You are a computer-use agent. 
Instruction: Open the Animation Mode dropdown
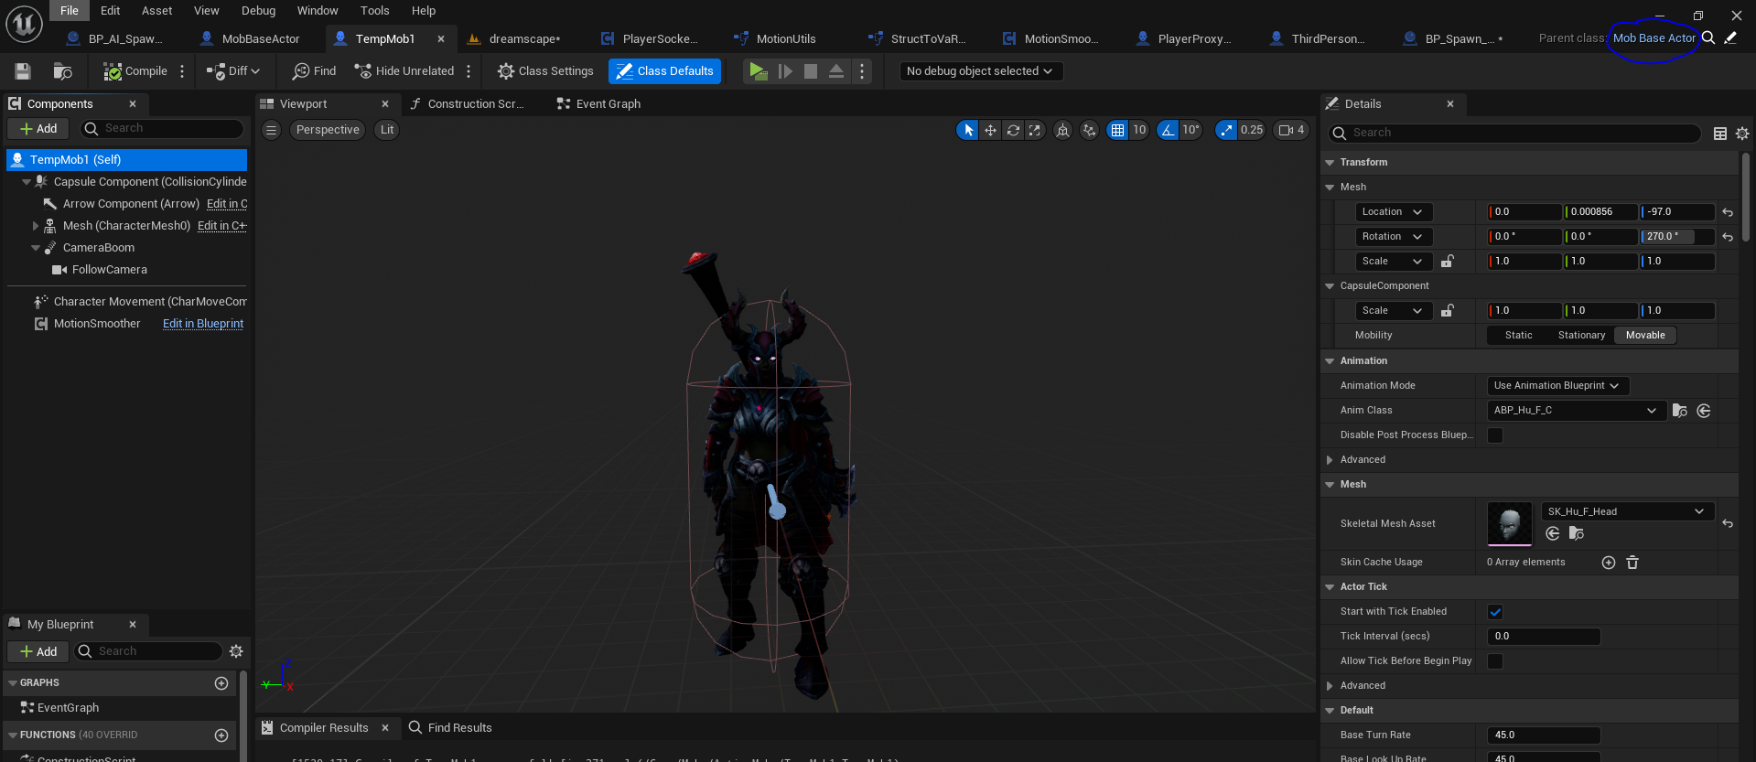point(1558,386)
